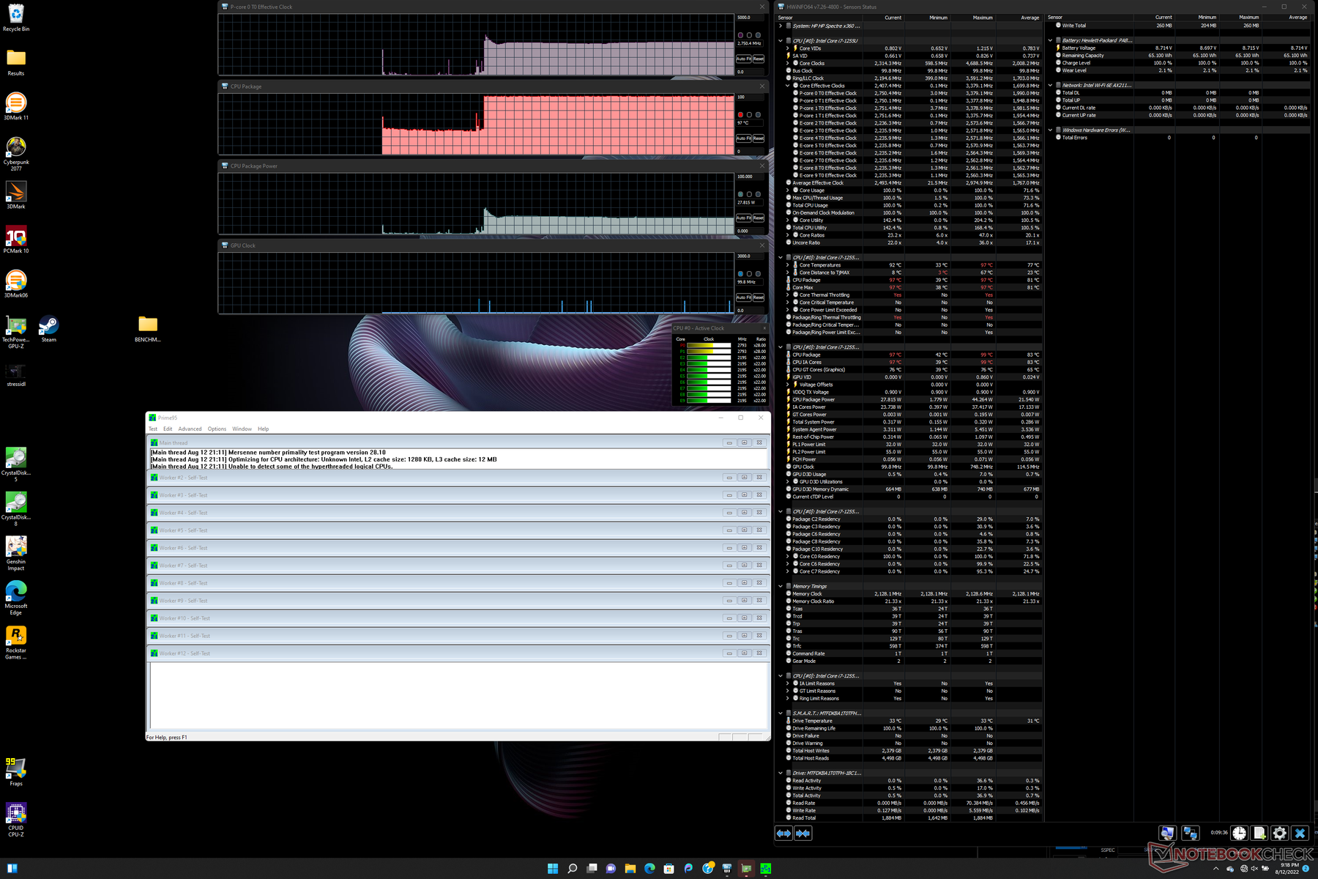
Task: Click Reset on the CPU Package graph
Action: pyautogui.click(x=759, y=138)
